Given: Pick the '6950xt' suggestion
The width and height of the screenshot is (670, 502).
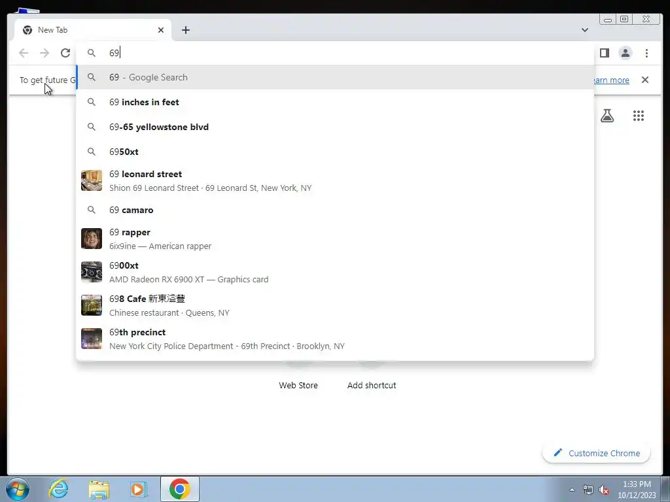Looking at the screenshot, I should pos(335,152).
